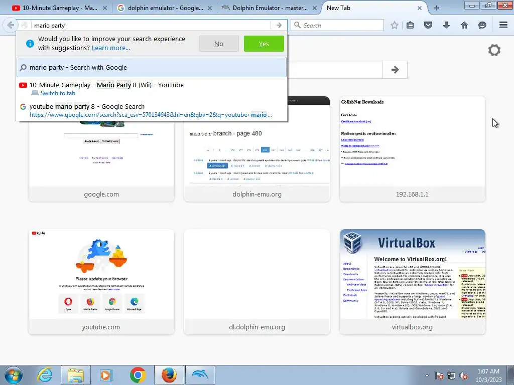Viewport: 514px width, 385px height.
Task: Switch to 10-Minute Gameplay tab
Action: [x=60, y=8]
